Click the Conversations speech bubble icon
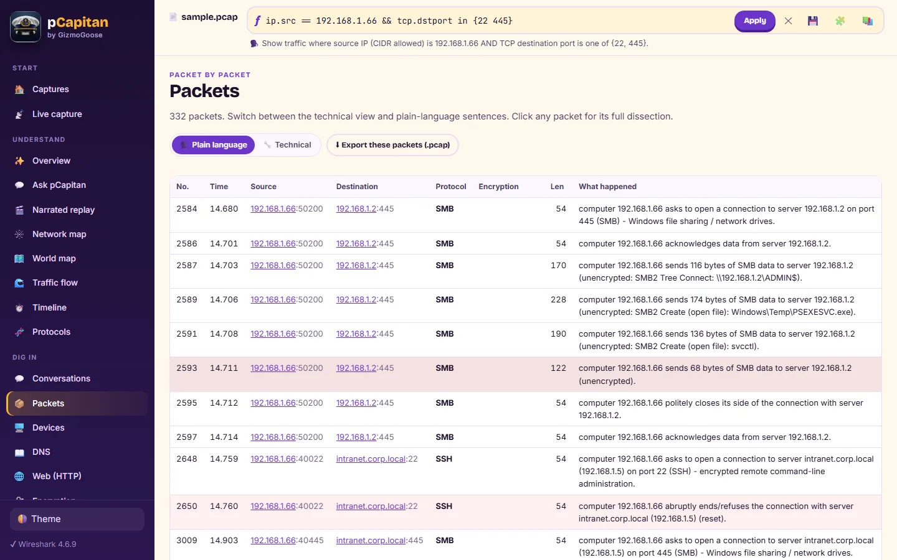Image resolution: width=897 pixels, height=560 pixels. click(x=19, y=379)
